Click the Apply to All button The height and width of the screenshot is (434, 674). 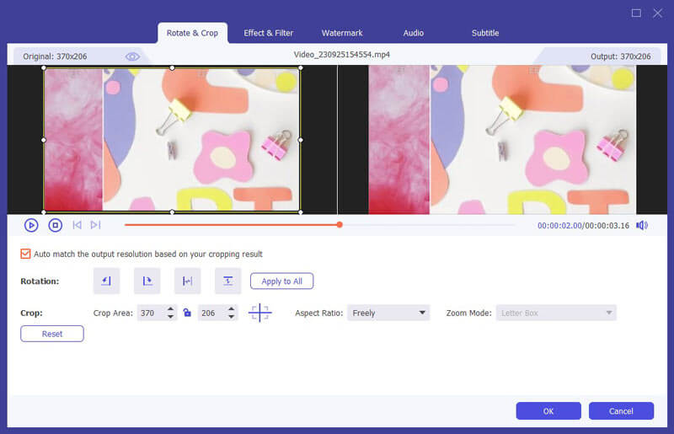coord(281,281)
